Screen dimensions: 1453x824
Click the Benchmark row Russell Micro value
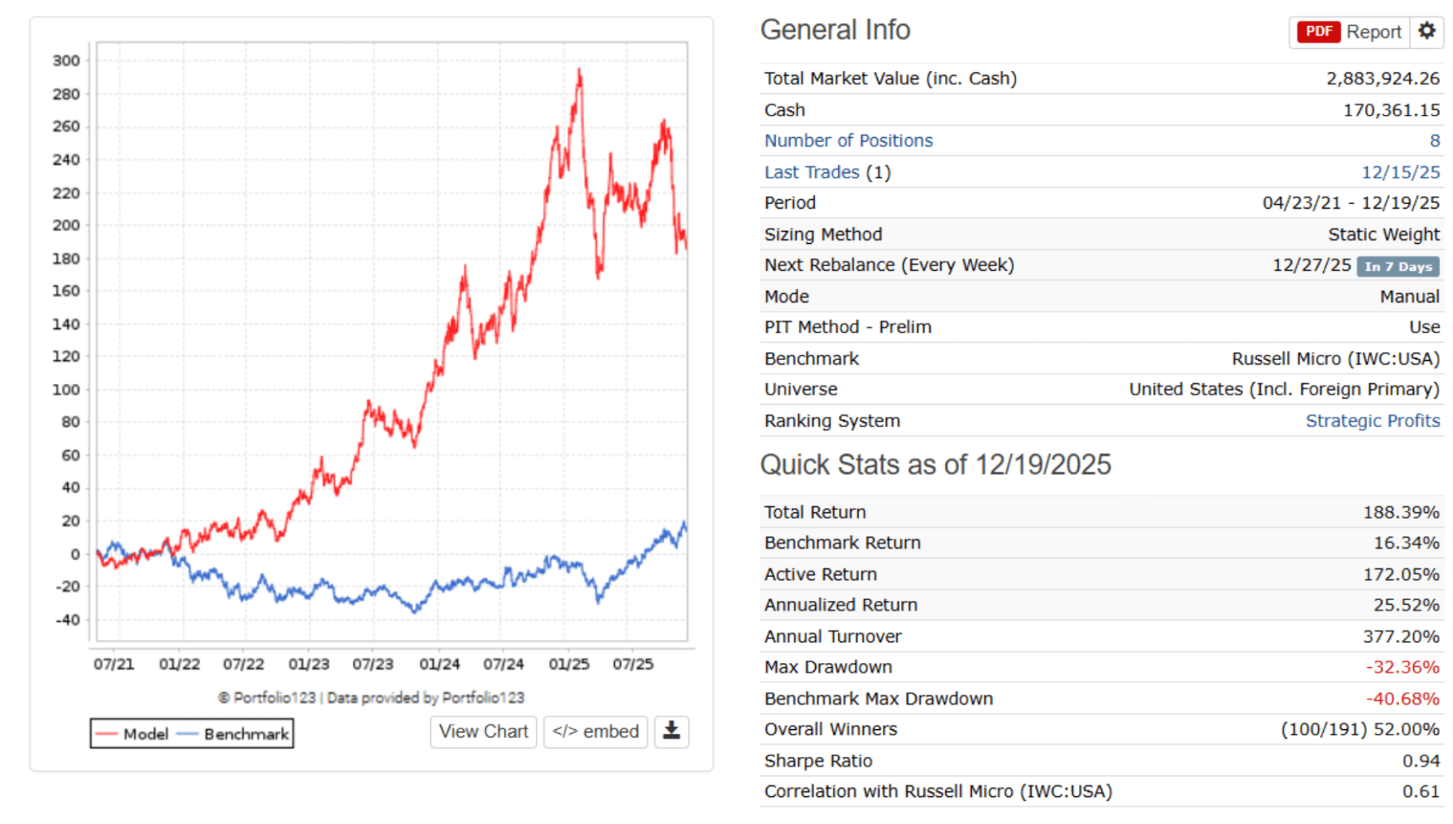point(1336,359)
